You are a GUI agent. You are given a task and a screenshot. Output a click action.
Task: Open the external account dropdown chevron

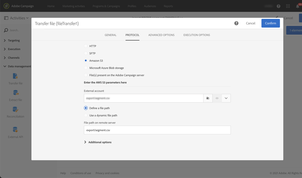(226, 98)
